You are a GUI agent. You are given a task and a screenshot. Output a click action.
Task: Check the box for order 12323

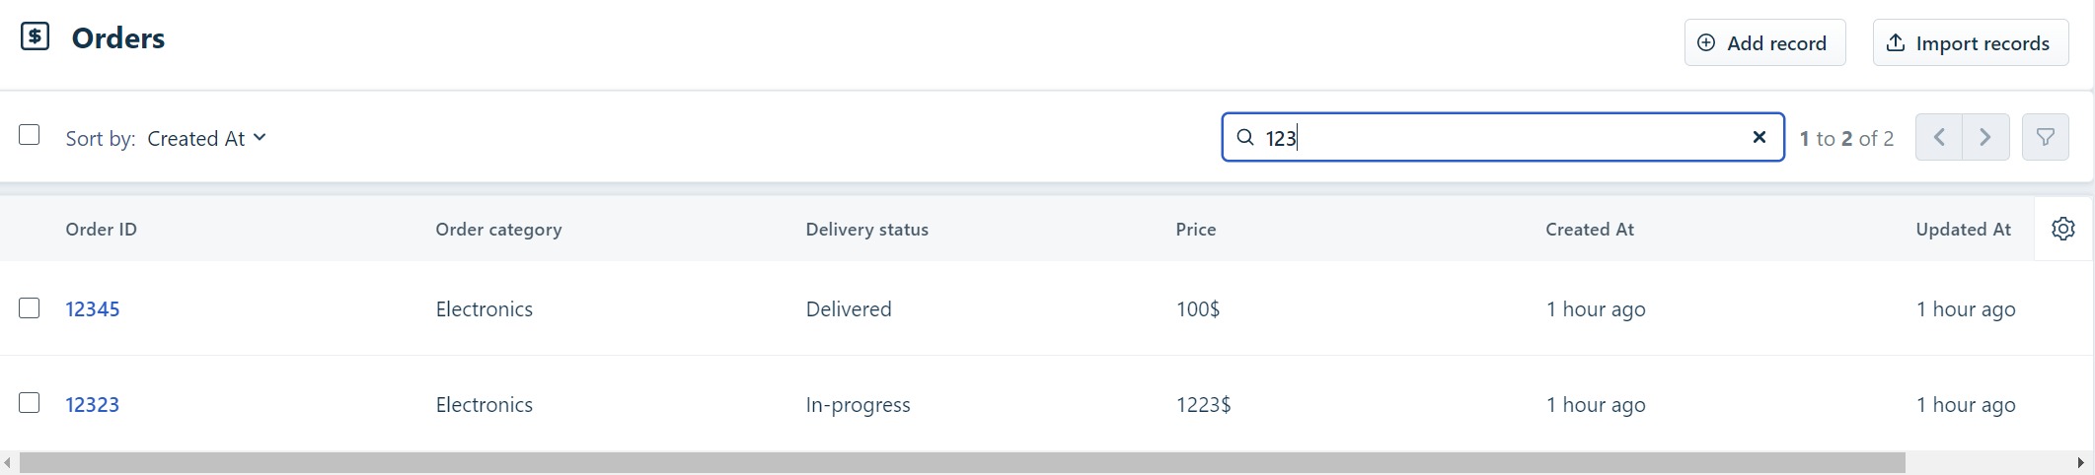[x=30, y=403]
